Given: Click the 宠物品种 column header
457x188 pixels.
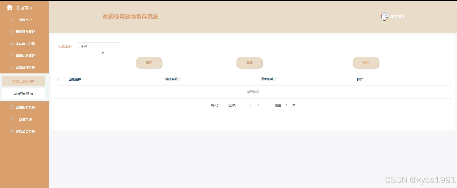Looking at the screenshot, I should 75,79.
